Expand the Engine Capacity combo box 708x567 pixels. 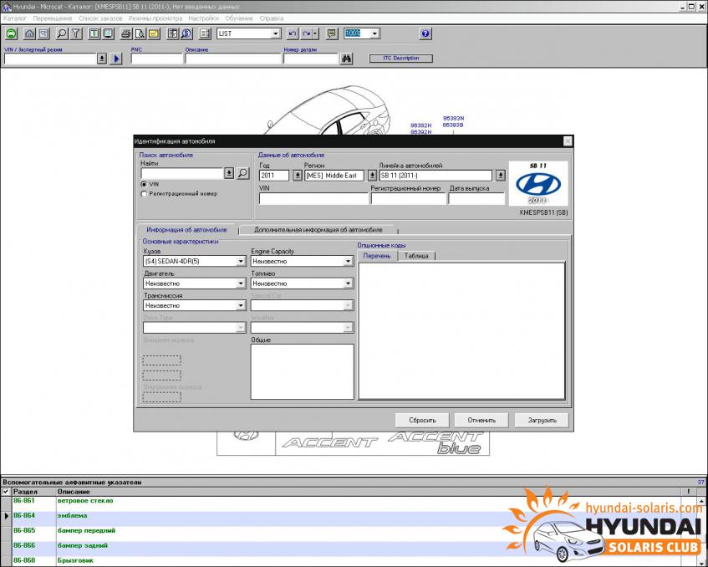pos(348,261)
